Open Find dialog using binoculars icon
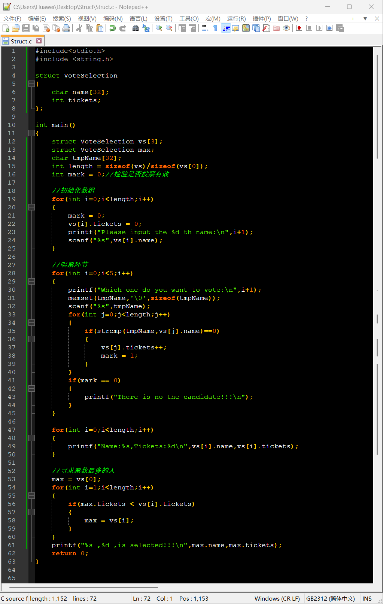The width and height of the screenshot is (383, 604). coord(136,28)
